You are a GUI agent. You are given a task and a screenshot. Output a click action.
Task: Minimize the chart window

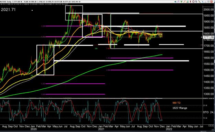coord(205,2)
